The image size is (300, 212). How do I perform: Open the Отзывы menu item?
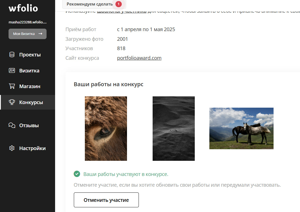point(28,125)
